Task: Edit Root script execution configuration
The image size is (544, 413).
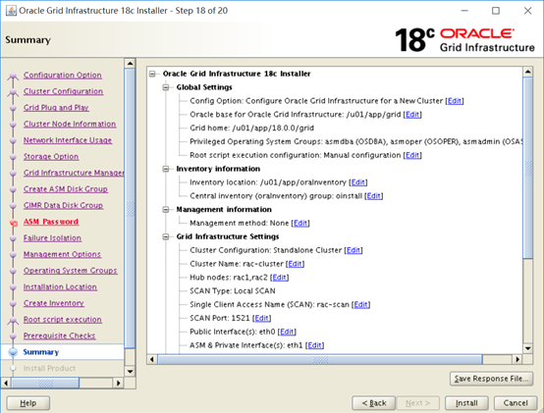Action: pos(412,155)
